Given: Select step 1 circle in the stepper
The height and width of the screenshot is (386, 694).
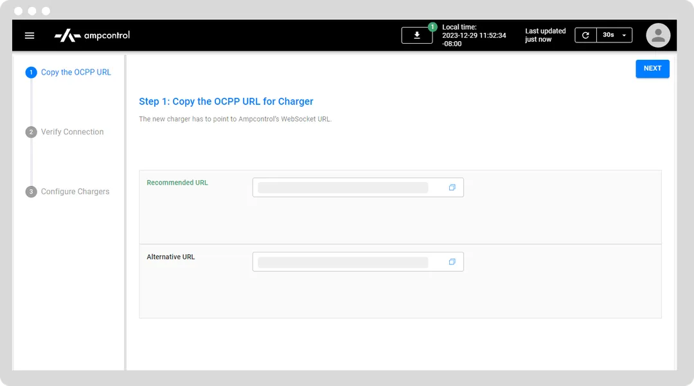Looking at the screenshot, I should tap(31, 72).
